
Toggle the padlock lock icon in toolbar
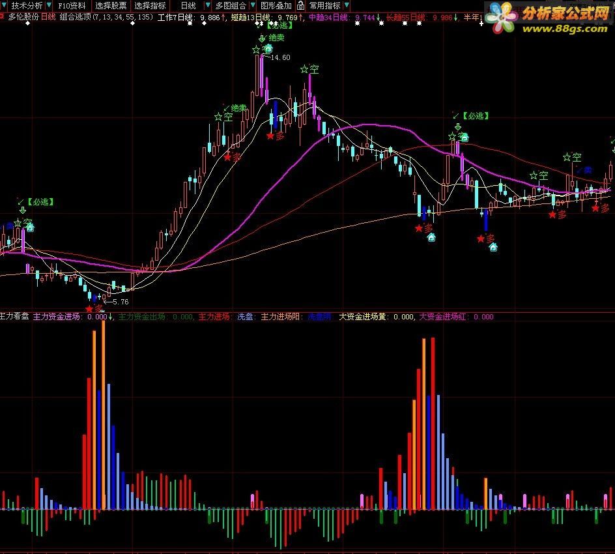tap(300, 5)
